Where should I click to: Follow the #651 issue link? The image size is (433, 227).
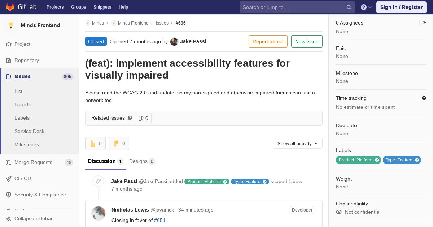pos(160,220)
